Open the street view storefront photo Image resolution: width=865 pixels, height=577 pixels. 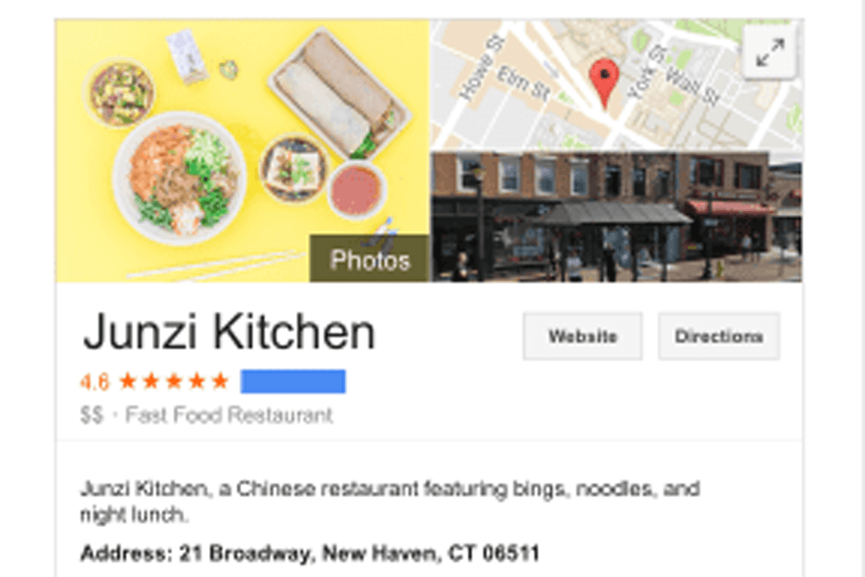(616, 217)
